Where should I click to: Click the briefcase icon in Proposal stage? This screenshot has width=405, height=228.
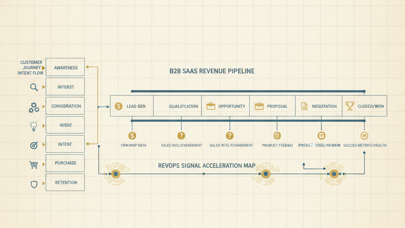coord(259,106)
